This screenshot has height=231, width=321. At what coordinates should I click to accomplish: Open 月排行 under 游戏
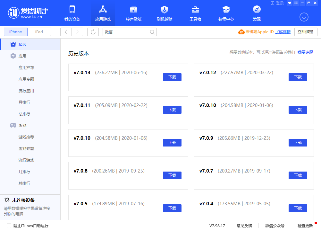pyautogui.click(x=24, y=172)
